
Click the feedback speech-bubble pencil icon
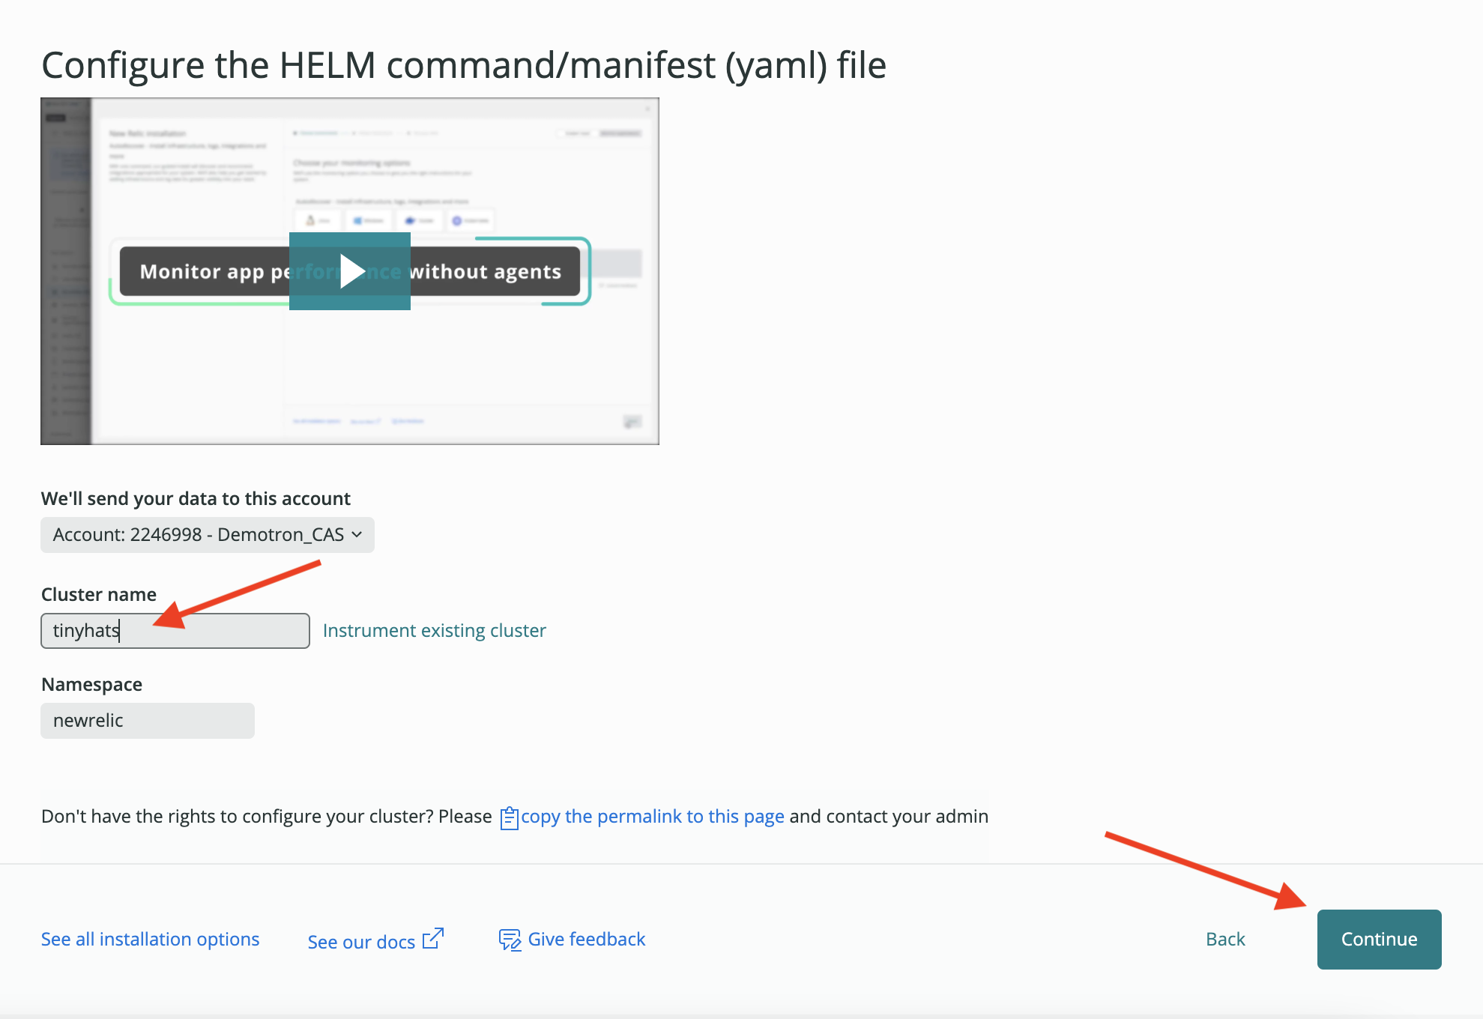[x=510, y=940]
